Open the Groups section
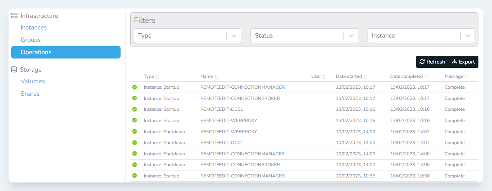 click(31, 40)
